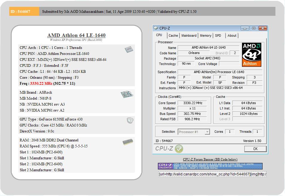This screenshot has height=196, width=285.
Task: Click the Instructions field in CPU-Z
Action: tap(220, 88)
